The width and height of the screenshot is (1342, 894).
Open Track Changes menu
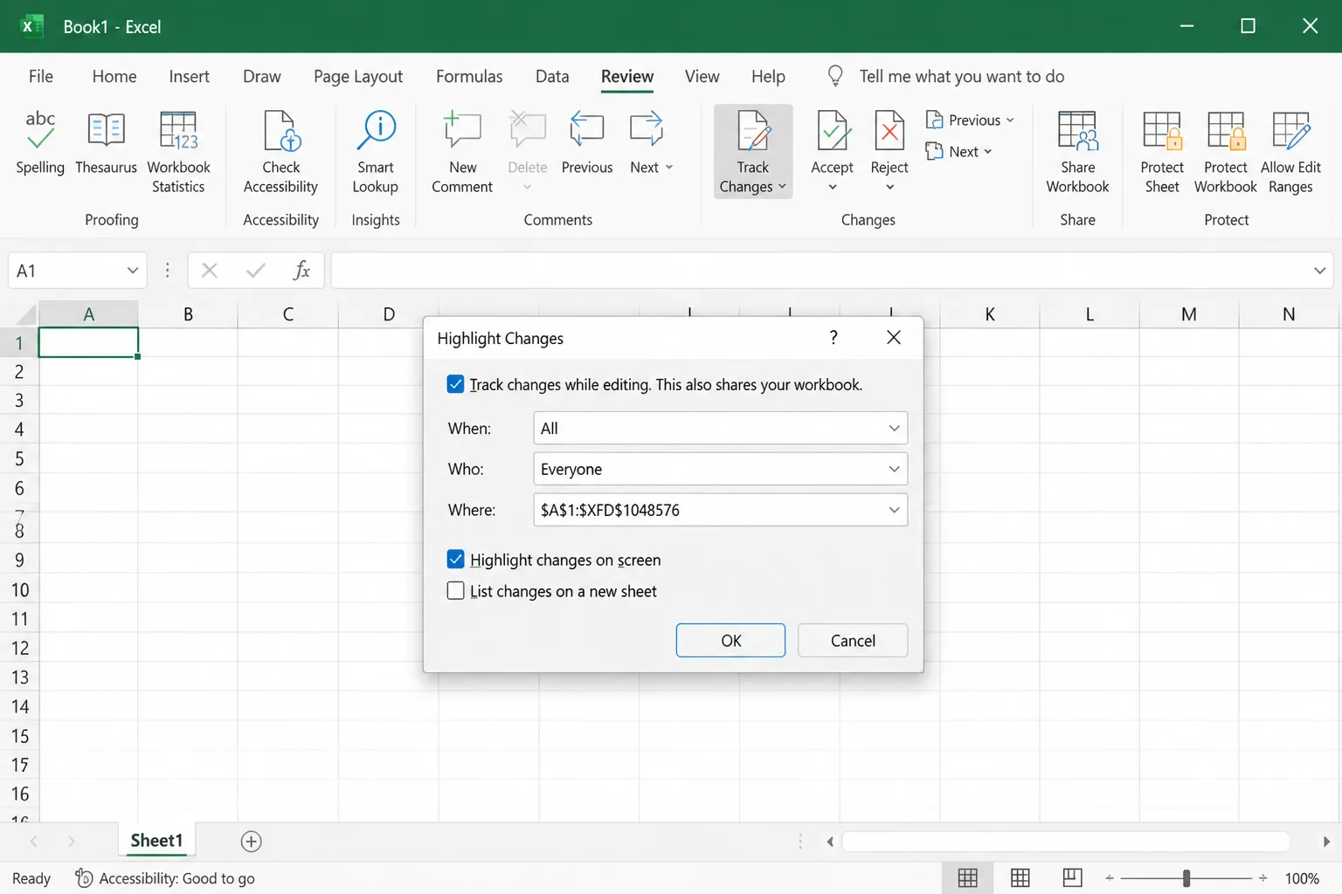click(x=753, y=153)
